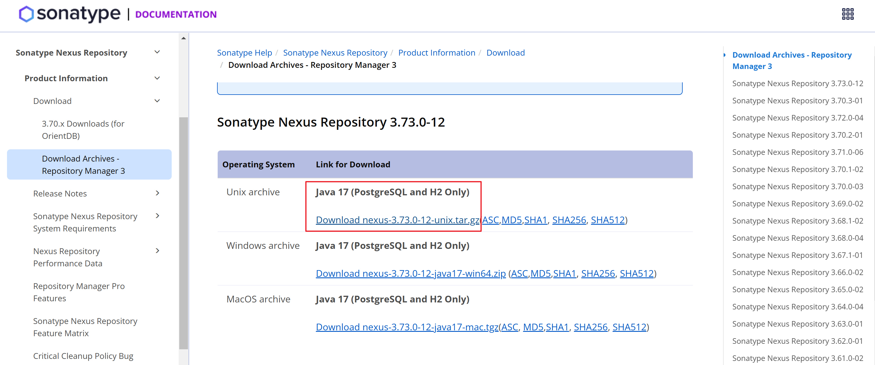Click the sidebar vertical scrollbar thumb
The image size is (875, 365).
click(183, 233)
